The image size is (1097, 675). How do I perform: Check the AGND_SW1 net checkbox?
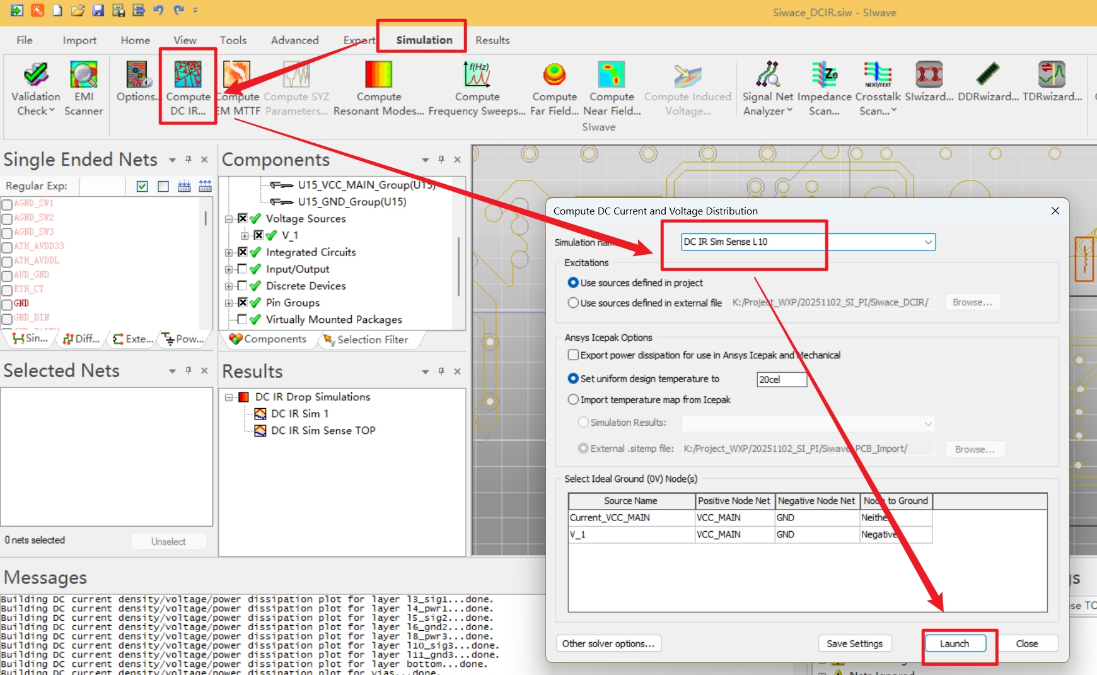pos(7,204)
